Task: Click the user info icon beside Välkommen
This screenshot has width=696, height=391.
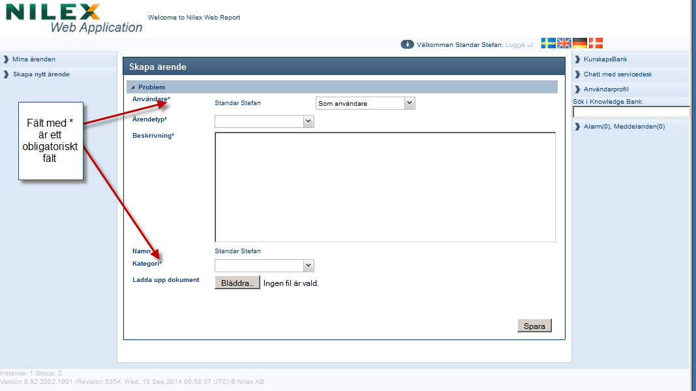Action: 407,44
